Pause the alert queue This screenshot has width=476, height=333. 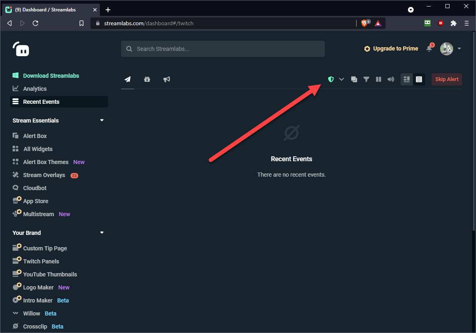(379, 79)
